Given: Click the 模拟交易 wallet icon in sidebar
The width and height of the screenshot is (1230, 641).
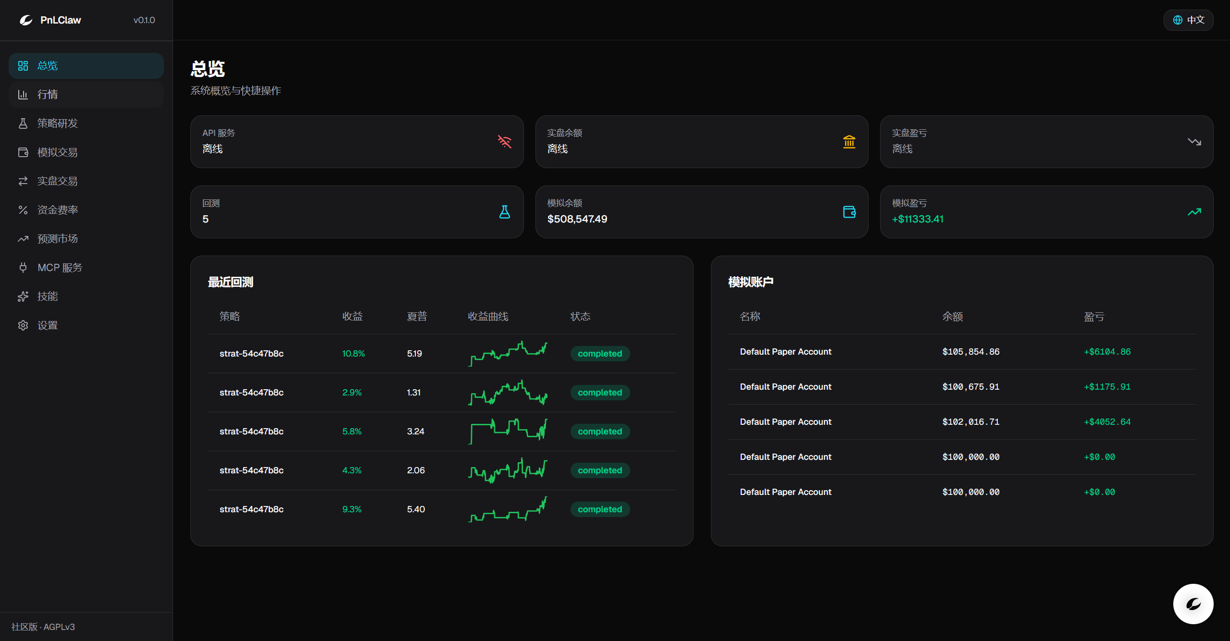Looking at the screenshot, I should [23, 152].
